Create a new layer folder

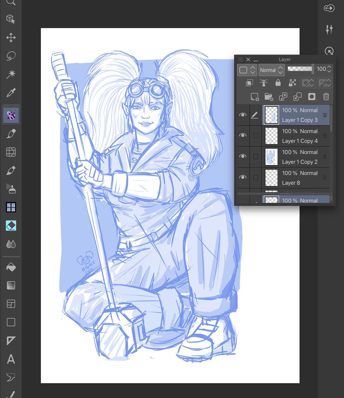[269, 97]
